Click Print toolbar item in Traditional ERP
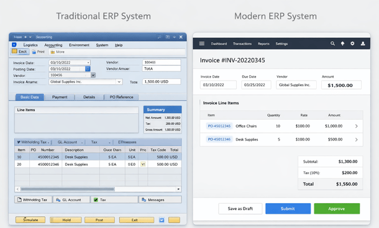Image resolution: width=379 pixels, height=228 pixels. (x=39, y=52)
